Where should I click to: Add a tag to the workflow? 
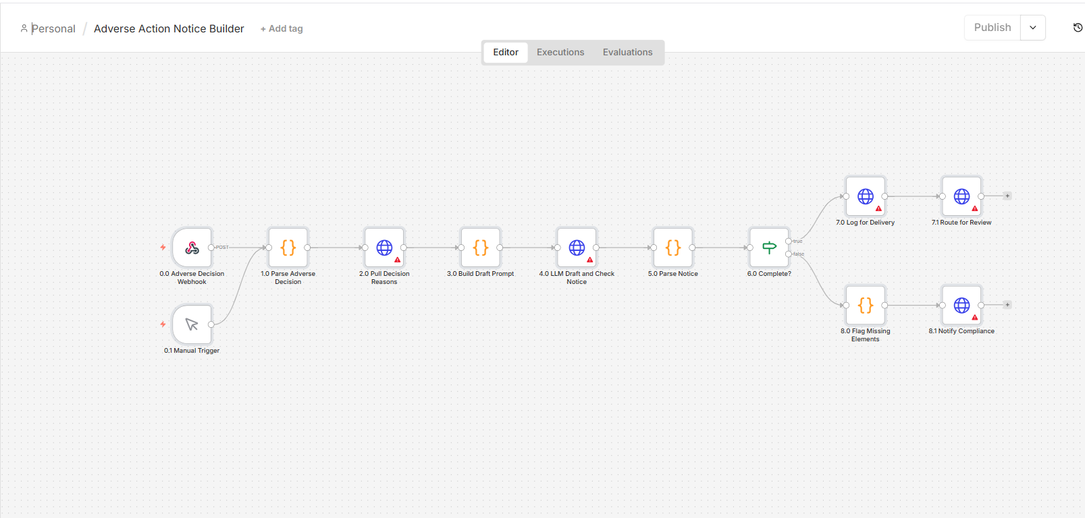pyautogui.click(x=282, y=29)
